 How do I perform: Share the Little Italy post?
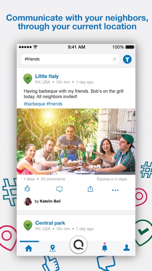(x=90, y=189)
